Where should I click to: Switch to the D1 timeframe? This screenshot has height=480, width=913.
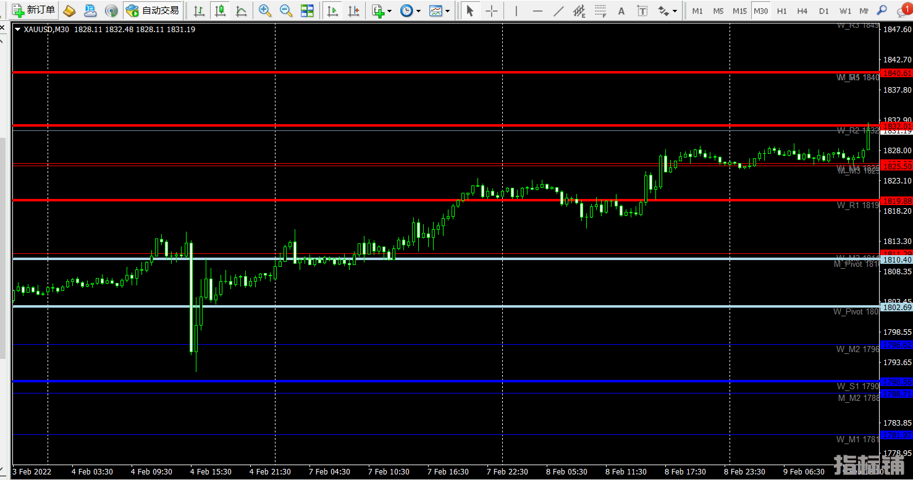(x=824, y=11)
